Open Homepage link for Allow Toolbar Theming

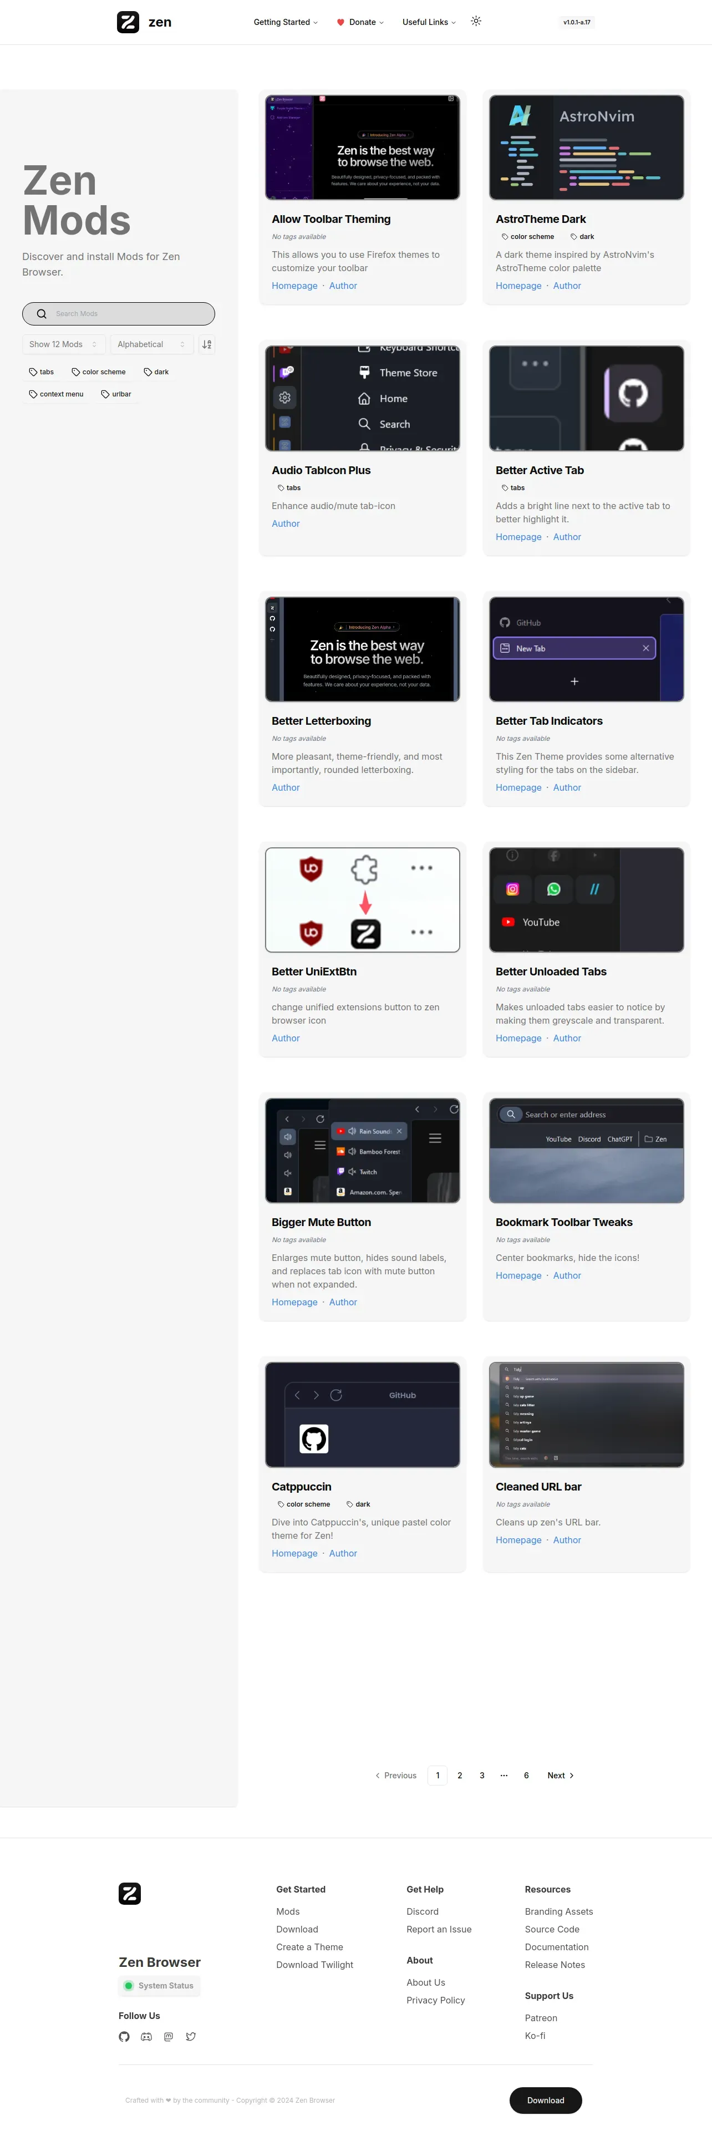[x=294, y=285]
